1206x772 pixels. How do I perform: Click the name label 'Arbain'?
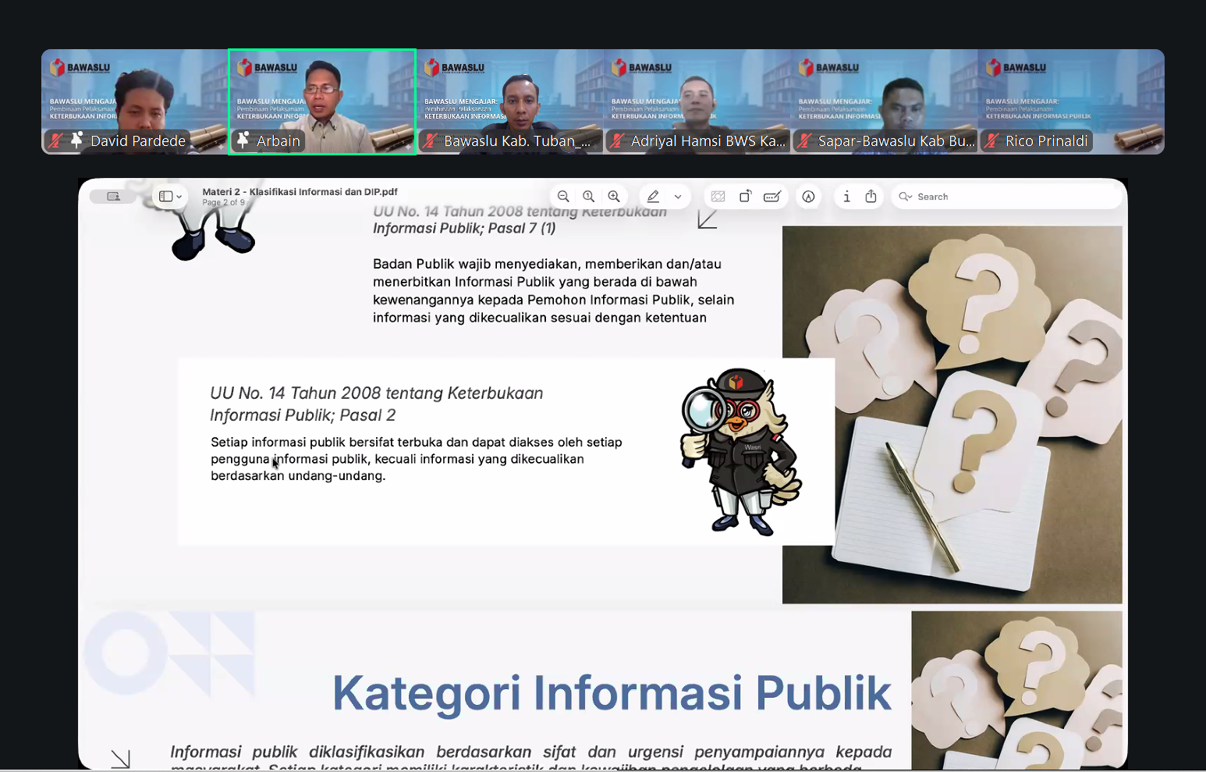click(x=278, y=141)
